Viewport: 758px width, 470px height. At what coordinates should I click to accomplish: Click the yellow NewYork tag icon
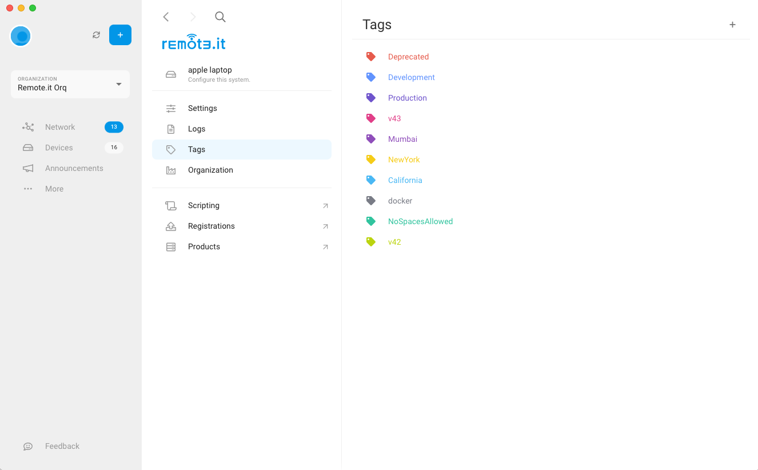371,160
